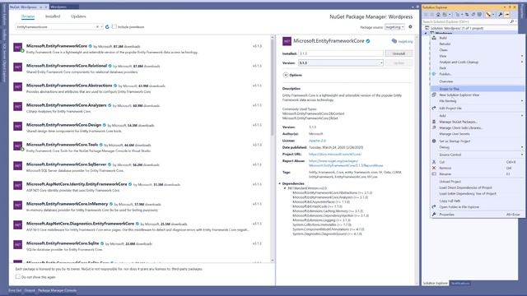The width and height of the screenshot is (527, 296).
Task: Click the Solution Explorer search magnifier icon
Action: tap(512, 21)
